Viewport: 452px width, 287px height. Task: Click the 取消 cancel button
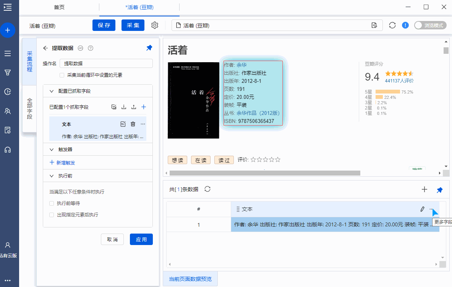coord(112,240)
